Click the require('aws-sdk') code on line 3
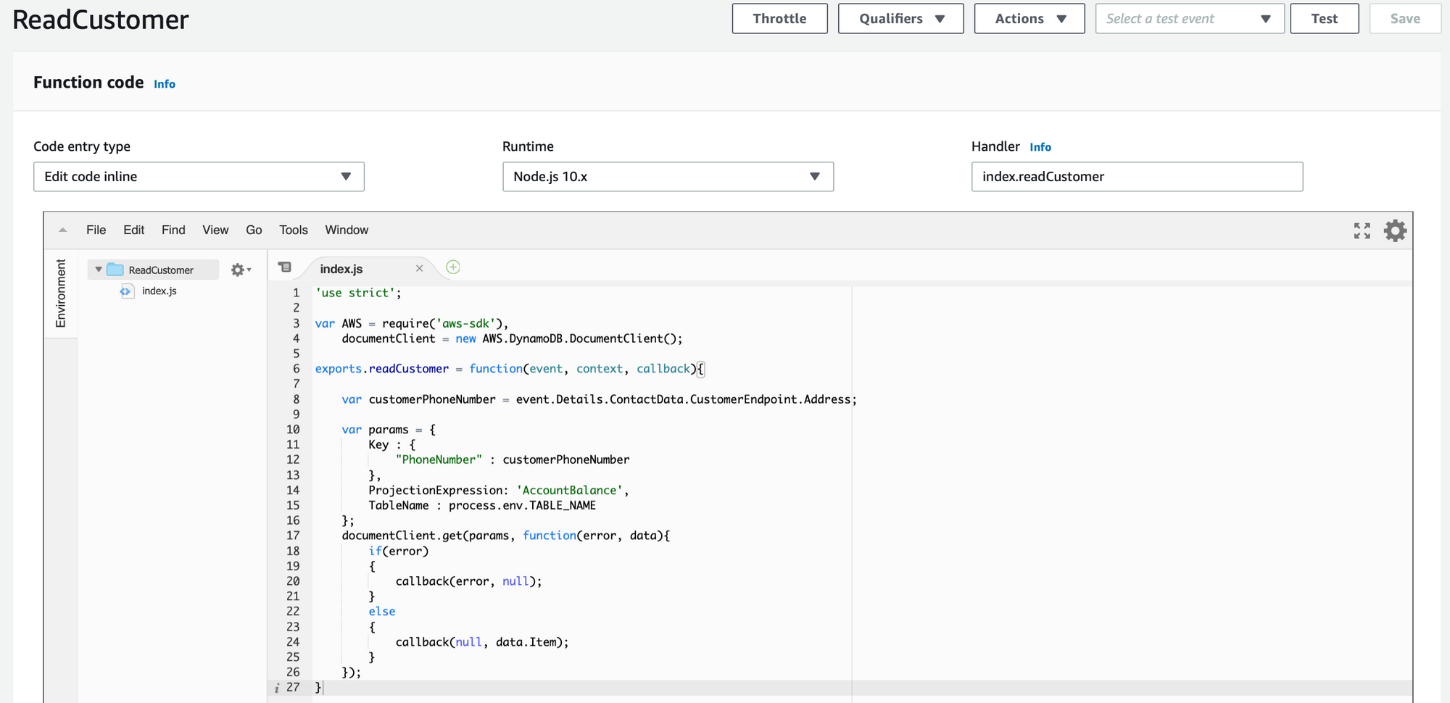The height and width of the screenshot is (703, 1450). [x=442, y=323]
